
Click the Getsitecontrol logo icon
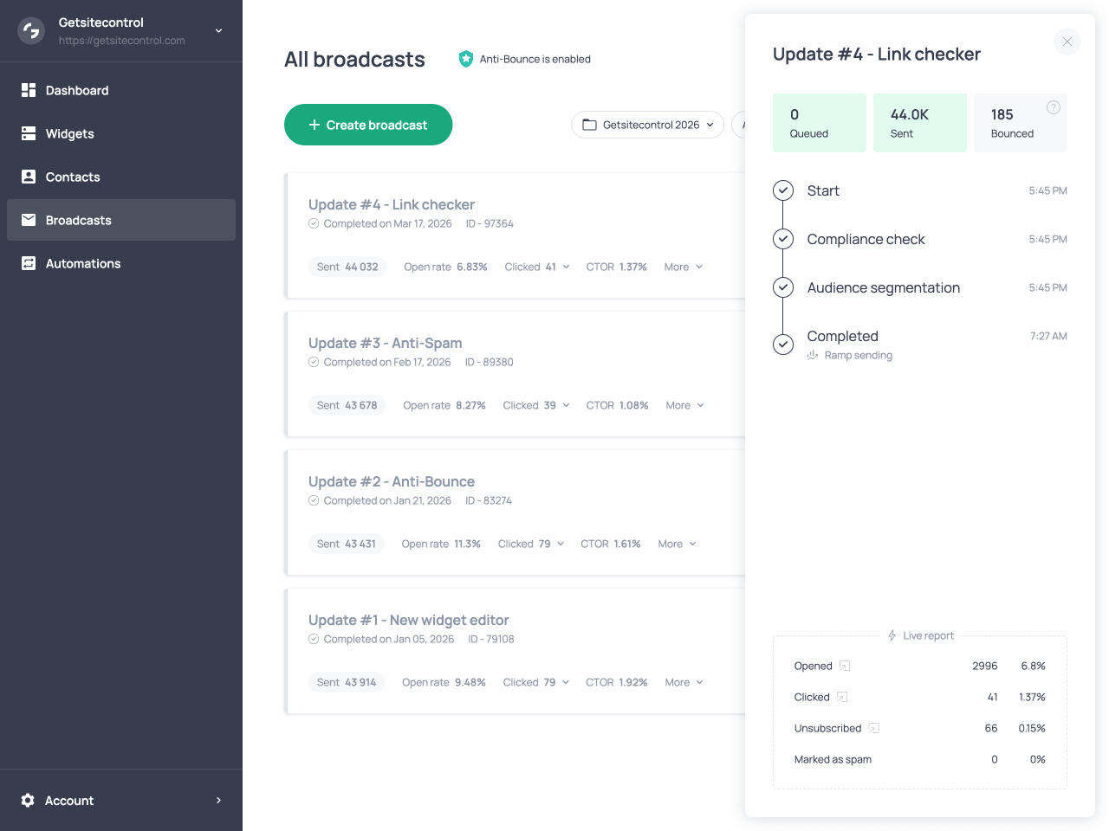tap(31, 31)
